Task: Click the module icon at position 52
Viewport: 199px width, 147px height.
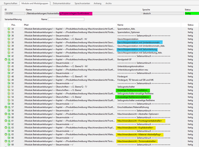Action: point(9,90)
